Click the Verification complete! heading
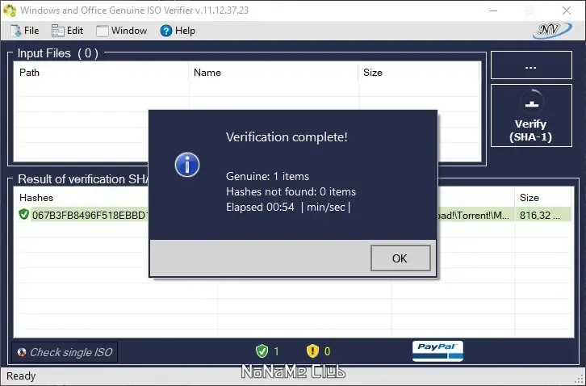This screenshot has width=586, height=386. point(287,137)
